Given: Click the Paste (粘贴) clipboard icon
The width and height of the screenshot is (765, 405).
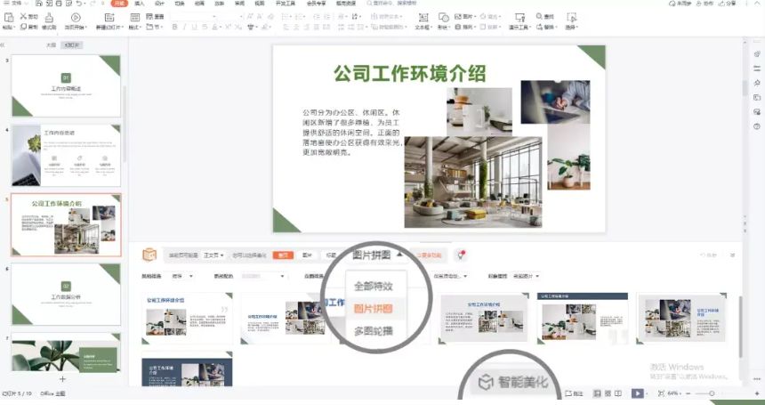Looking at the screenshot, I should pyautogui.click(x=8, y=18).
